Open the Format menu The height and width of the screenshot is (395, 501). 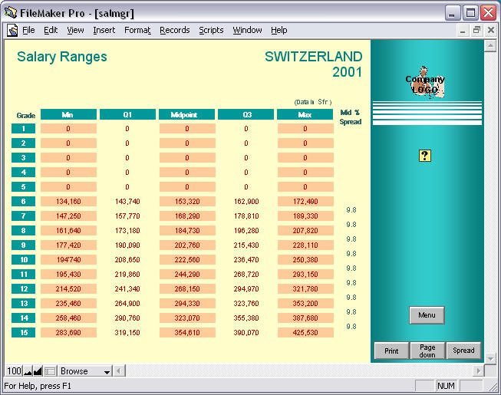(137, 31)
